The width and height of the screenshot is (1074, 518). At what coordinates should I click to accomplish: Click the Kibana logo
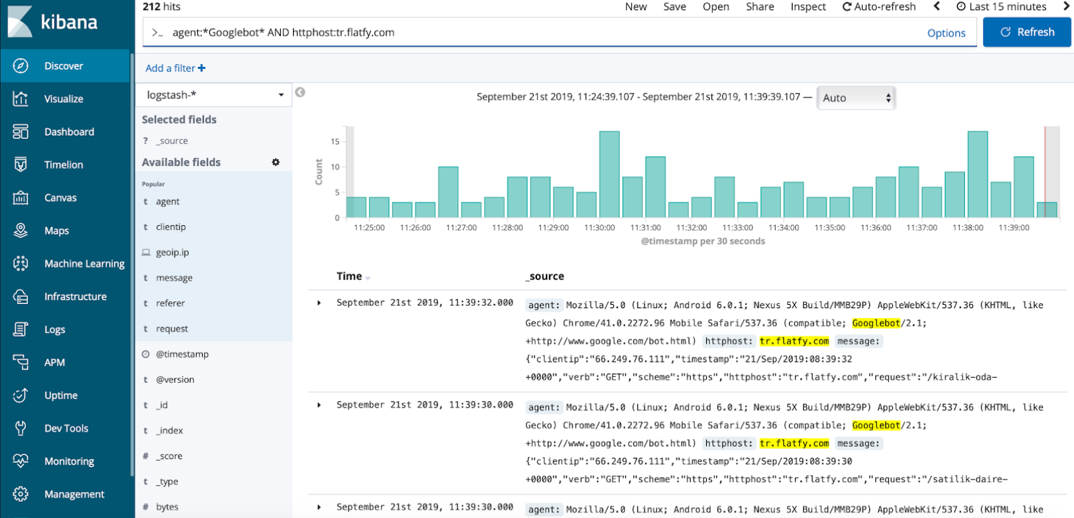coord(53,22)
